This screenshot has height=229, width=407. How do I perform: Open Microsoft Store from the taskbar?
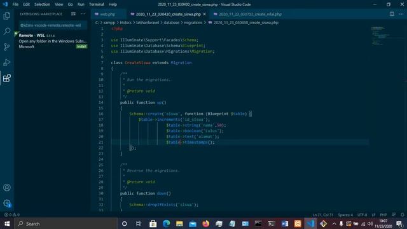pyautogui.click(x=153, y=223)
